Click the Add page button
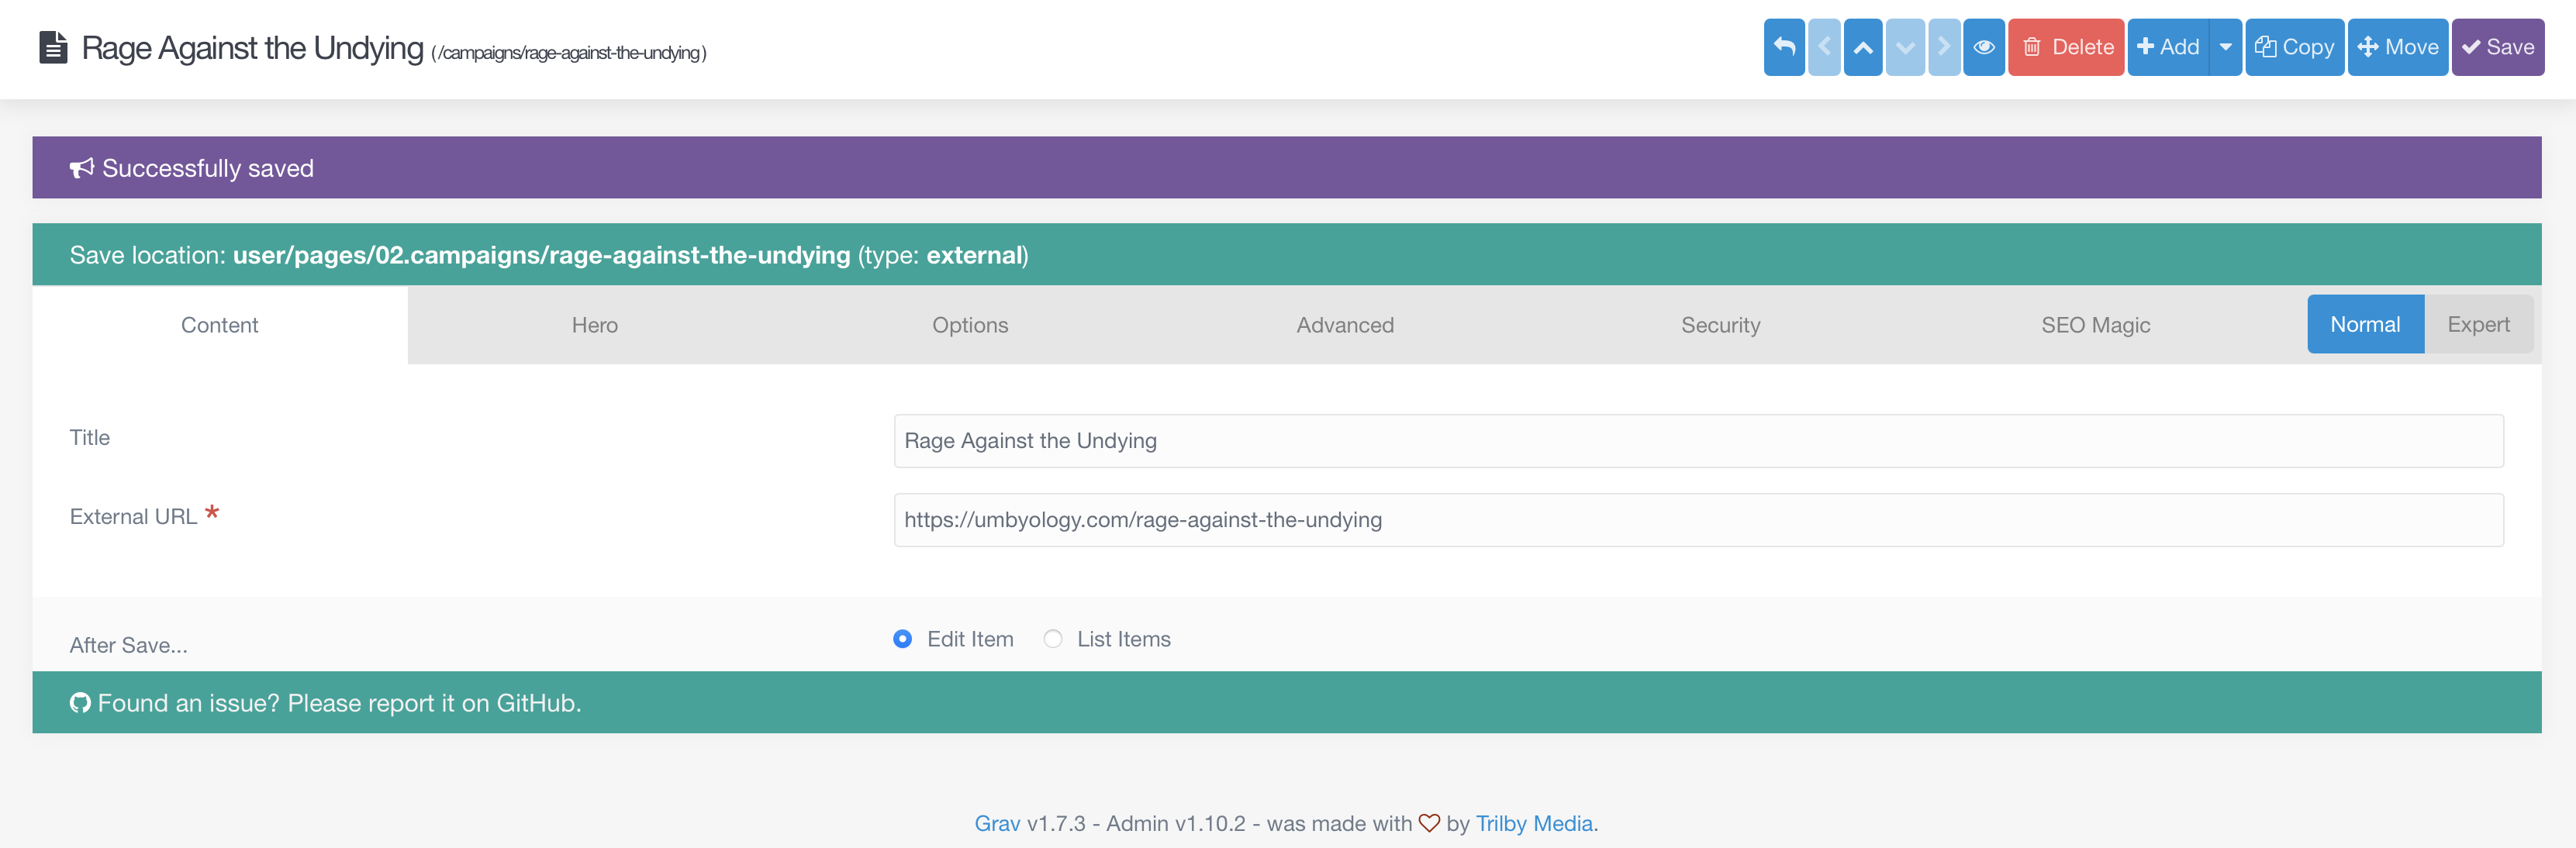Image resolution: width=2576 pixels, height=848 pixels. pos(2167,47)
